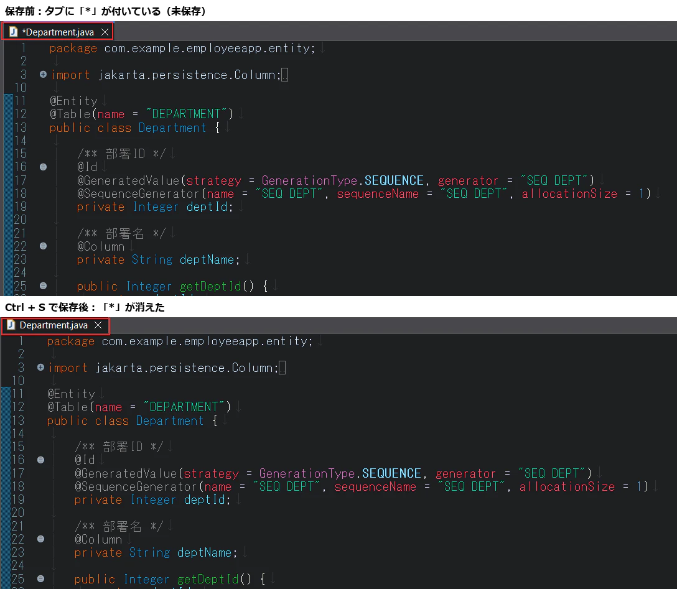This screenshot has width=677, height=589.
Task: Click 'generator' attribute in saved Department.java editor
Action: click(465, 474)
